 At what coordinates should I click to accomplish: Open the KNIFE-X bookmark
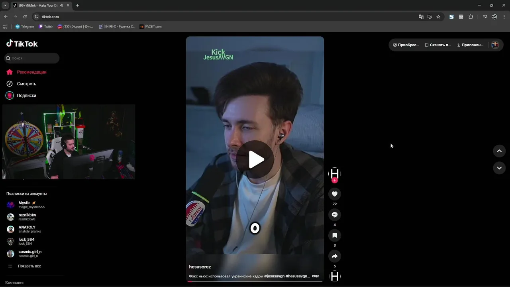click(117, 27)
